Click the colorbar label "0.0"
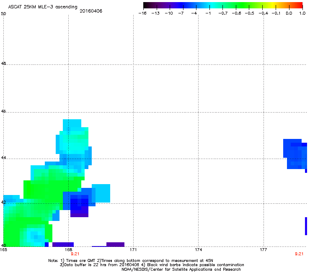 [x=289, y=13]
